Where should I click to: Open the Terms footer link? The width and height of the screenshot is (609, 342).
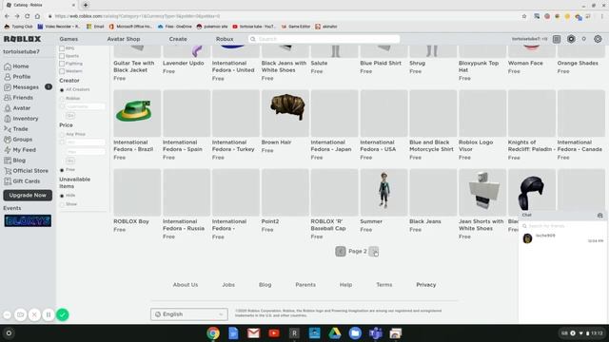[384, 285]
